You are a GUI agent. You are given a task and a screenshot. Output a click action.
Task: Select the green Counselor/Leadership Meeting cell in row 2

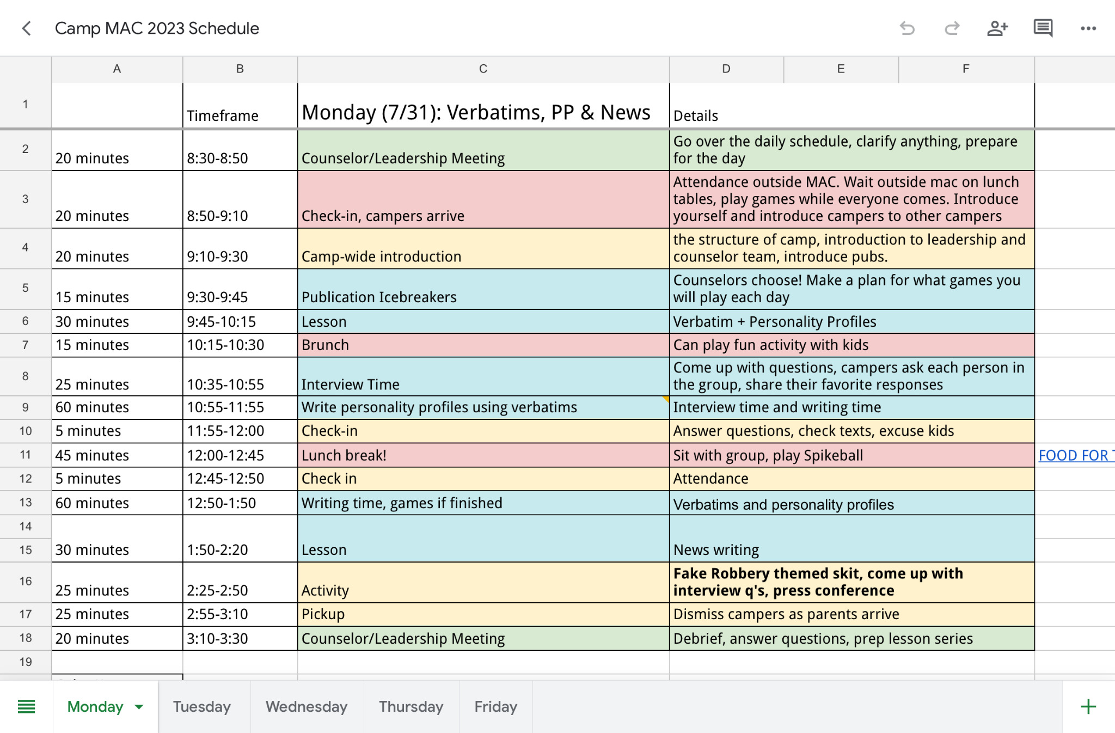point(483,150)
